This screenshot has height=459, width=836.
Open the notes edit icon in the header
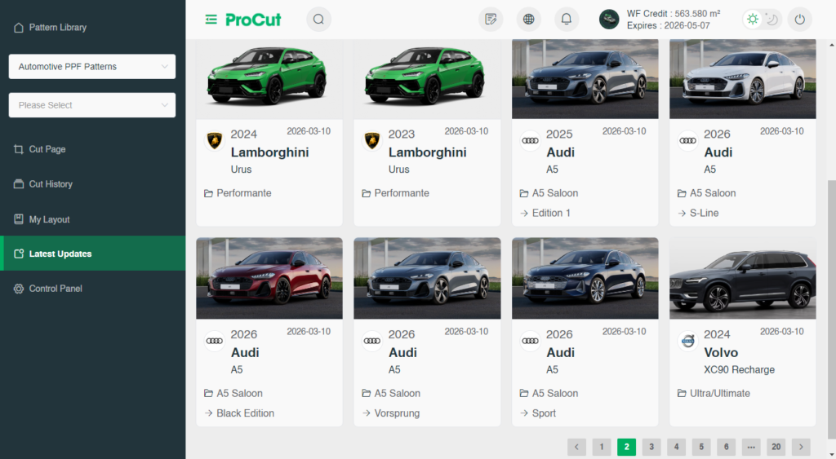(491, 20)
